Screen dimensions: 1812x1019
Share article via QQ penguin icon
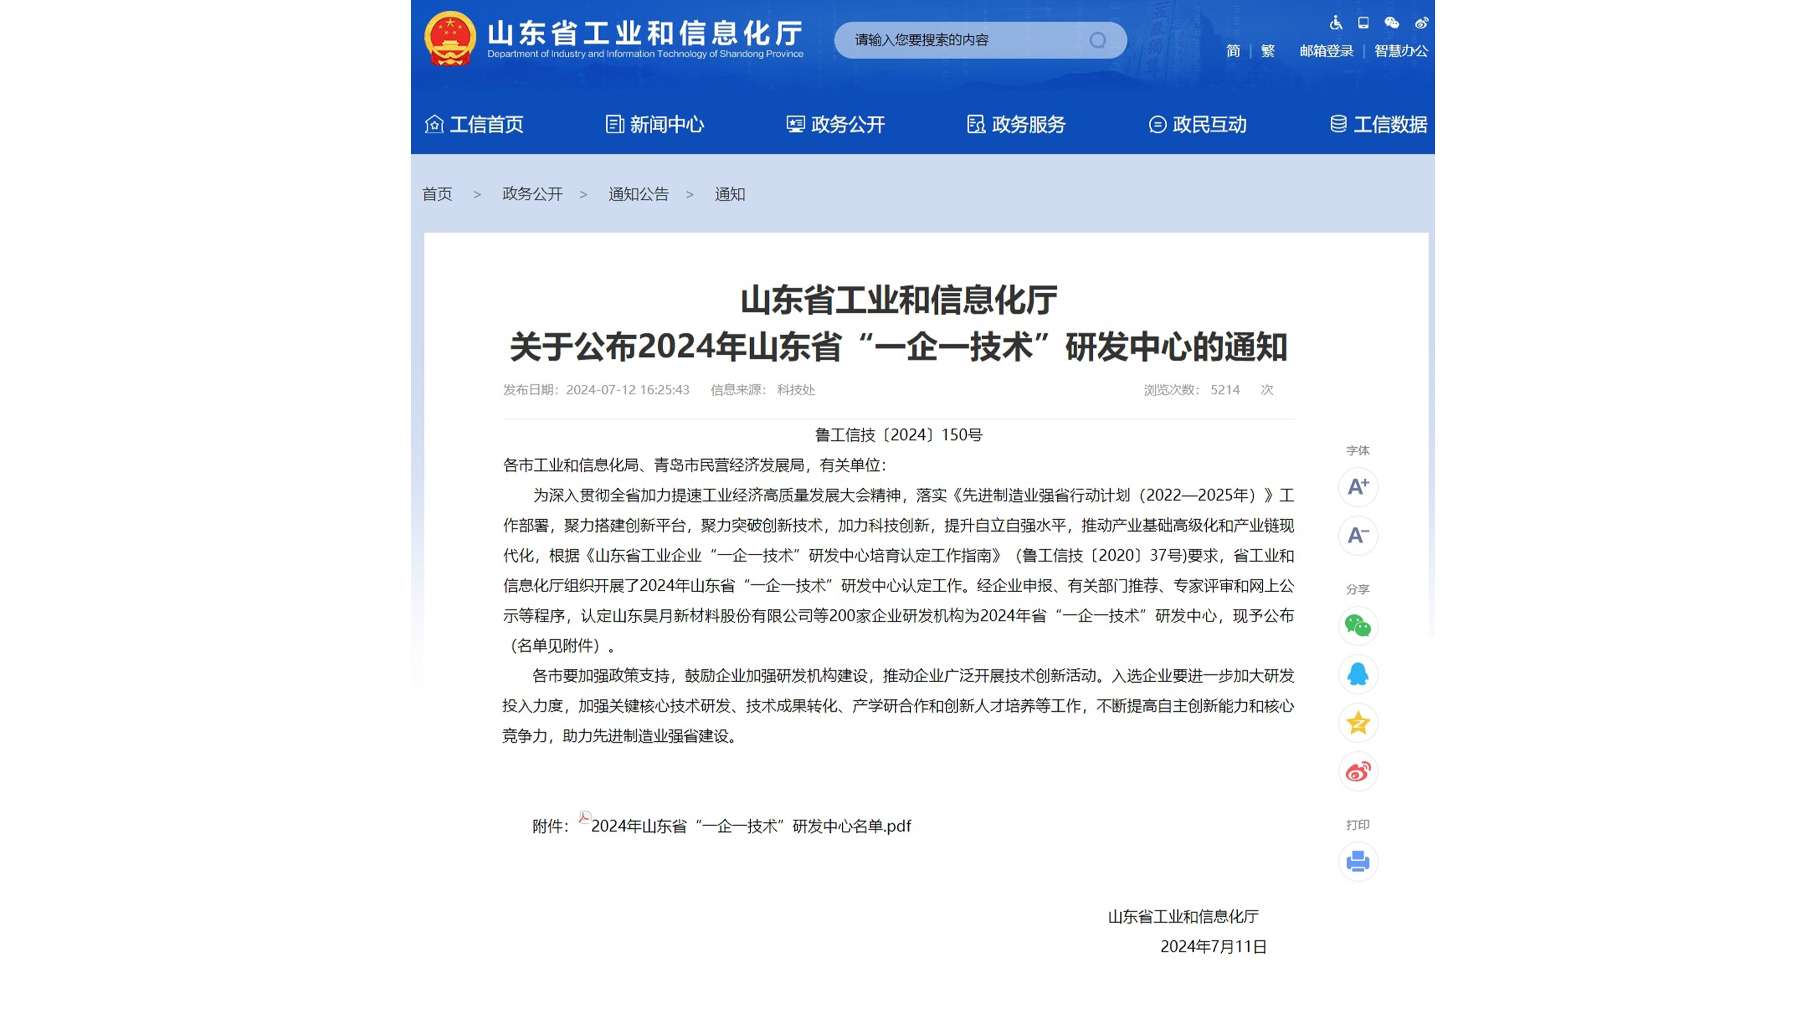pos(1357,674)
